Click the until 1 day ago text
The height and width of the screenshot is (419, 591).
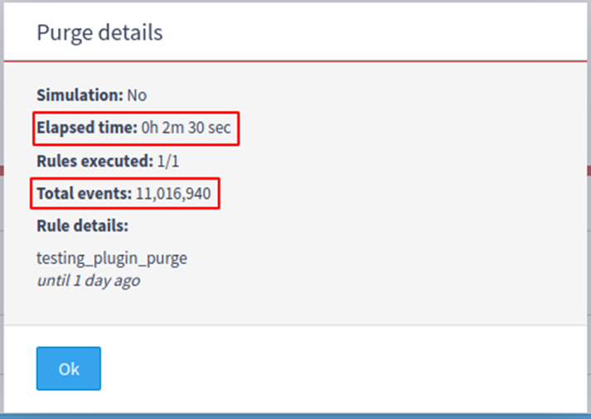(88, 280)
